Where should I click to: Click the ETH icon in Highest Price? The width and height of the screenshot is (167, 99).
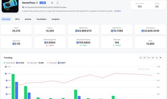tap(112, 31)
